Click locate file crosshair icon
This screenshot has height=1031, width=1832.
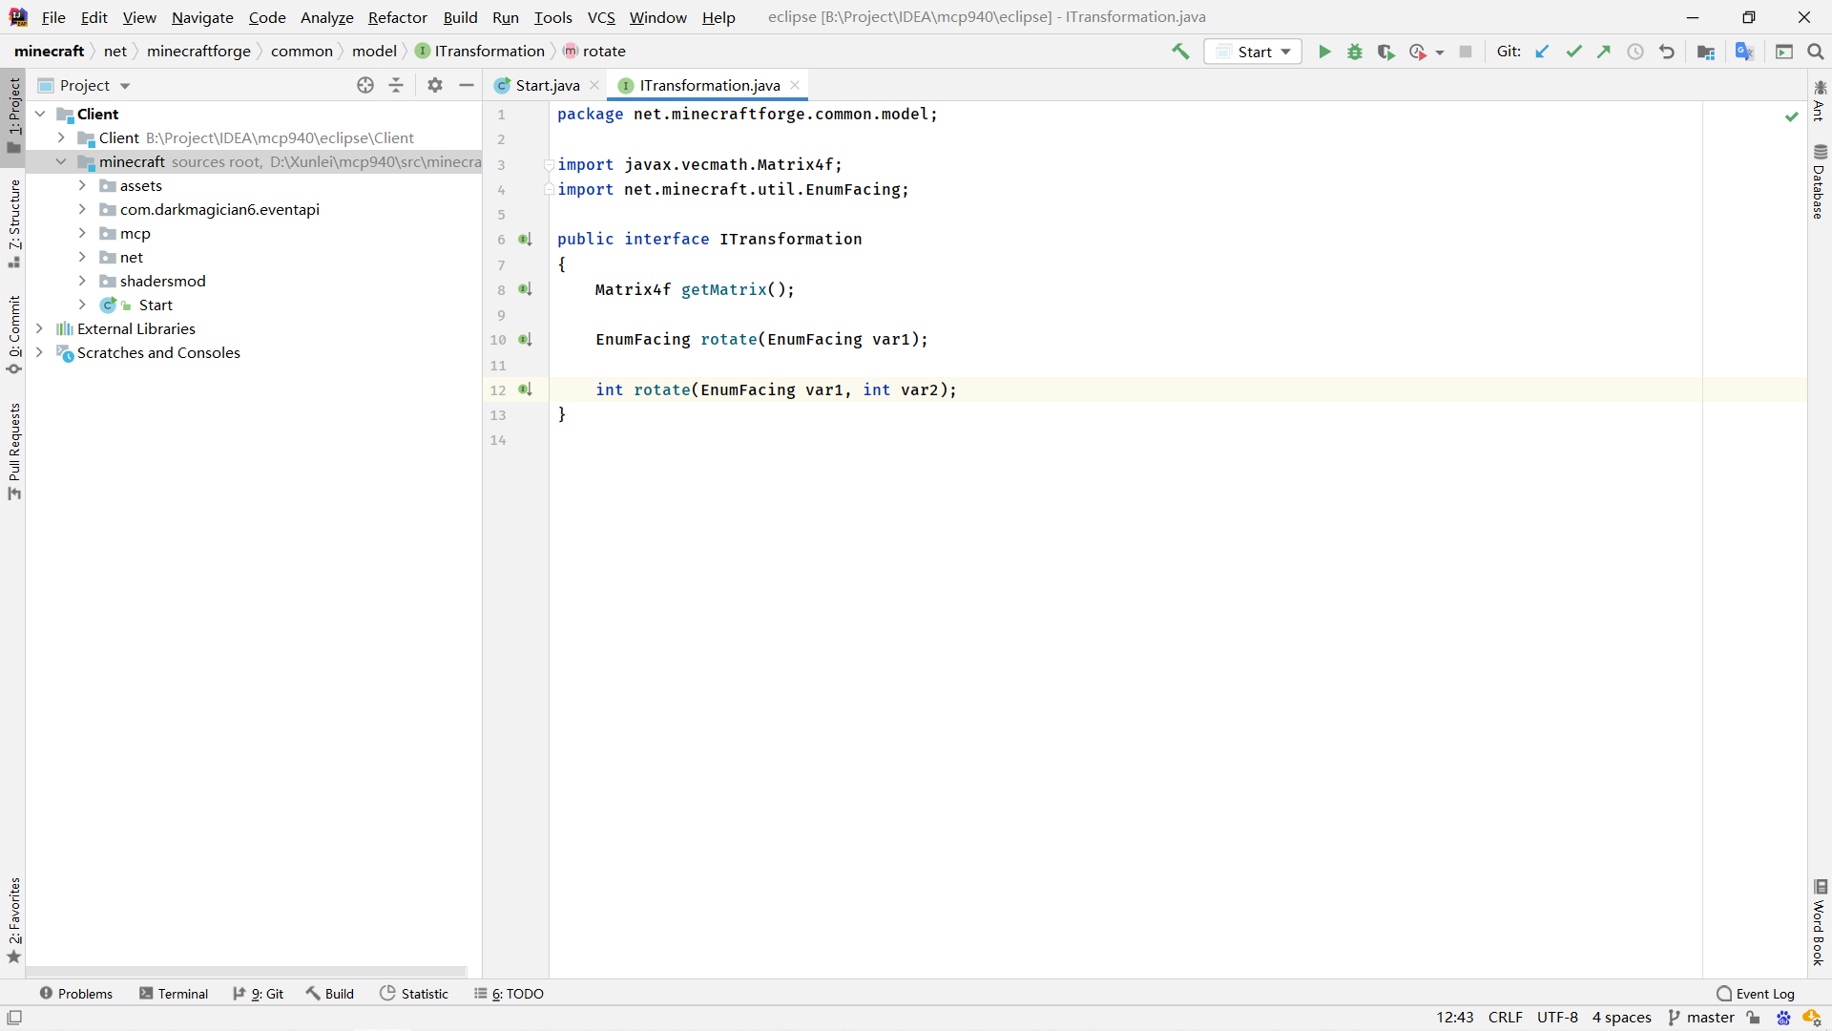pyautogui.click(x=365, y=85)
